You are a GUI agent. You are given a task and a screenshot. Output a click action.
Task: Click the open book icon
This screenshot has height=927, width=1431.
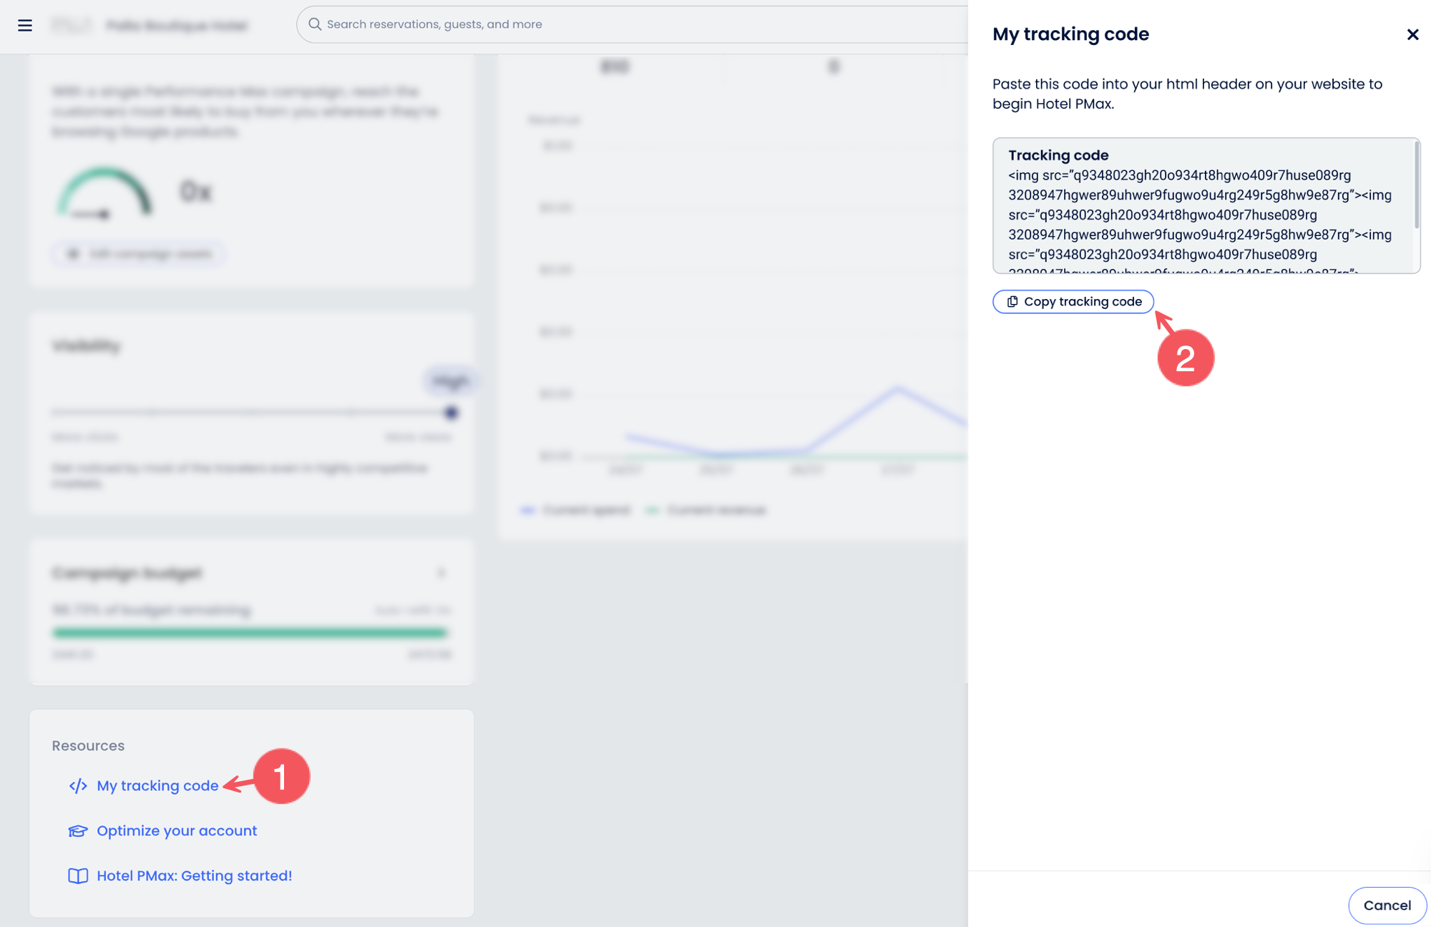pos(78,876)
